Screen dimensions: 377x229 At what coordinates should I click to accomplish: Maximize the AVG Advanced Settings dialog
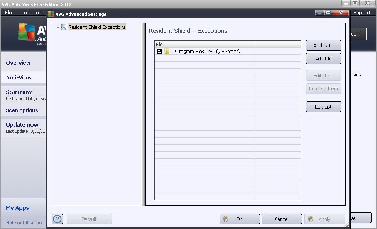[x=328, y=13]
